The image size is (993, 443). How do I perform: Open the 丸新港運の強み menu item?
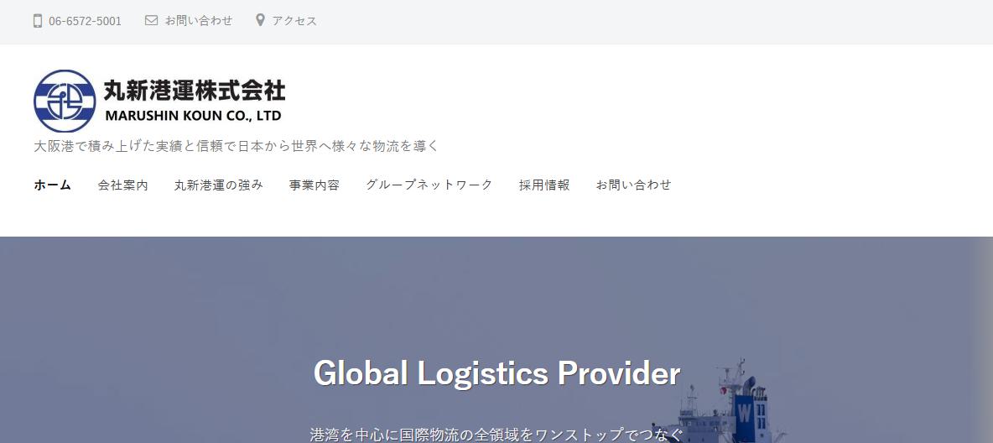click(219, 185)
